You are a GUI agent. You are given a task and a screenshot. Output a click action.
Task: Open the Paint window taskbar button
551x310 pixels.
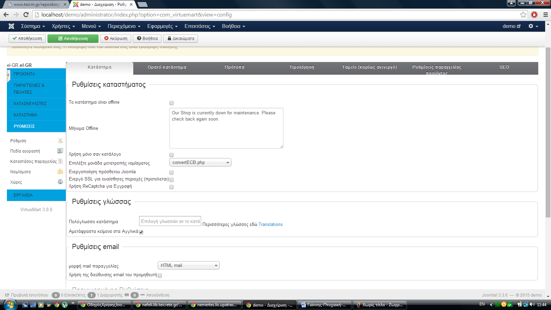380,305
